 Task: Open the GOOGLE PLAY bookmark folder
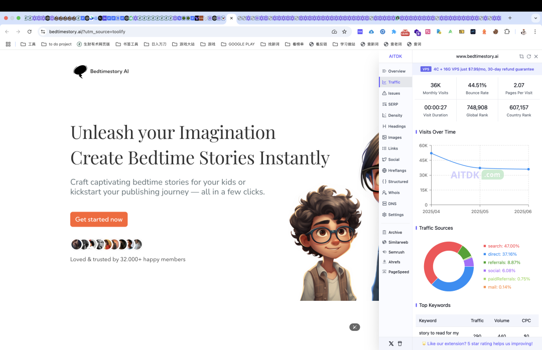(x=238, y=44)
